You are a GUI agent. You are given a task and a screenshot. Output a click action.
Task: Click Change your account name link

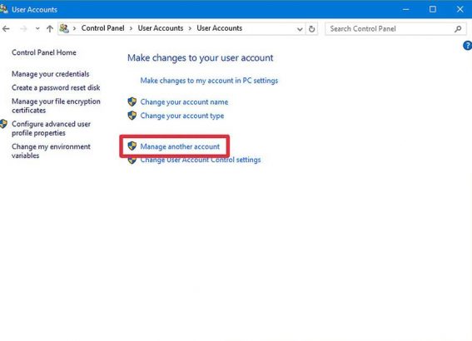184,102
